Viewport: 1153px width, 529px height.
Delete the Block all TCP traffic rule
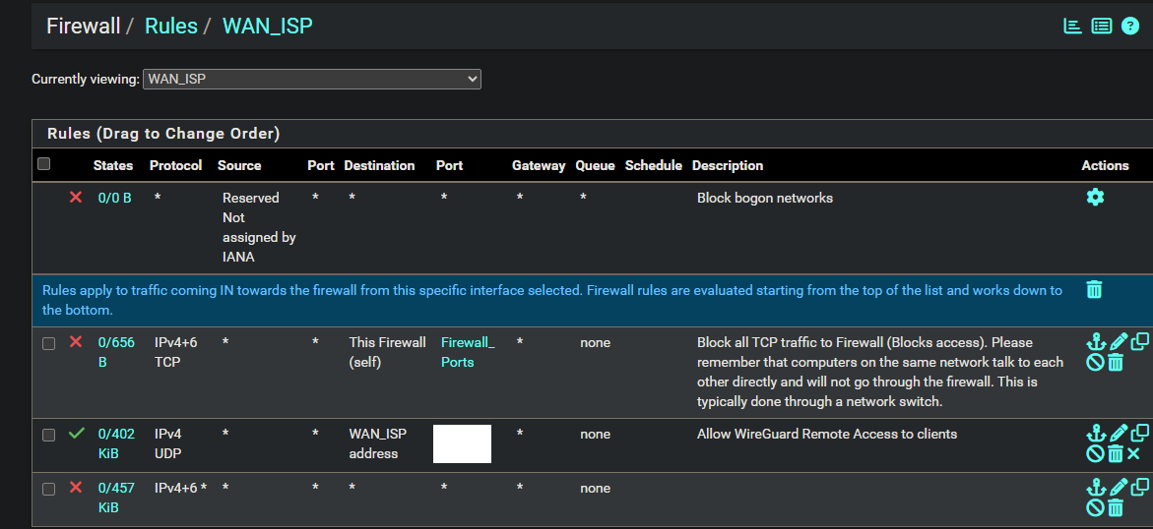[1116, 362]
